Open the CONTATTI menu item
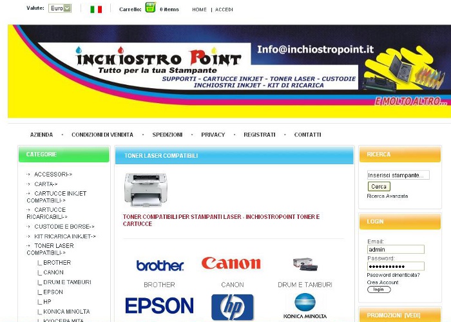Image resolution: width=451 pixels, height=322 pixels. 307,135
